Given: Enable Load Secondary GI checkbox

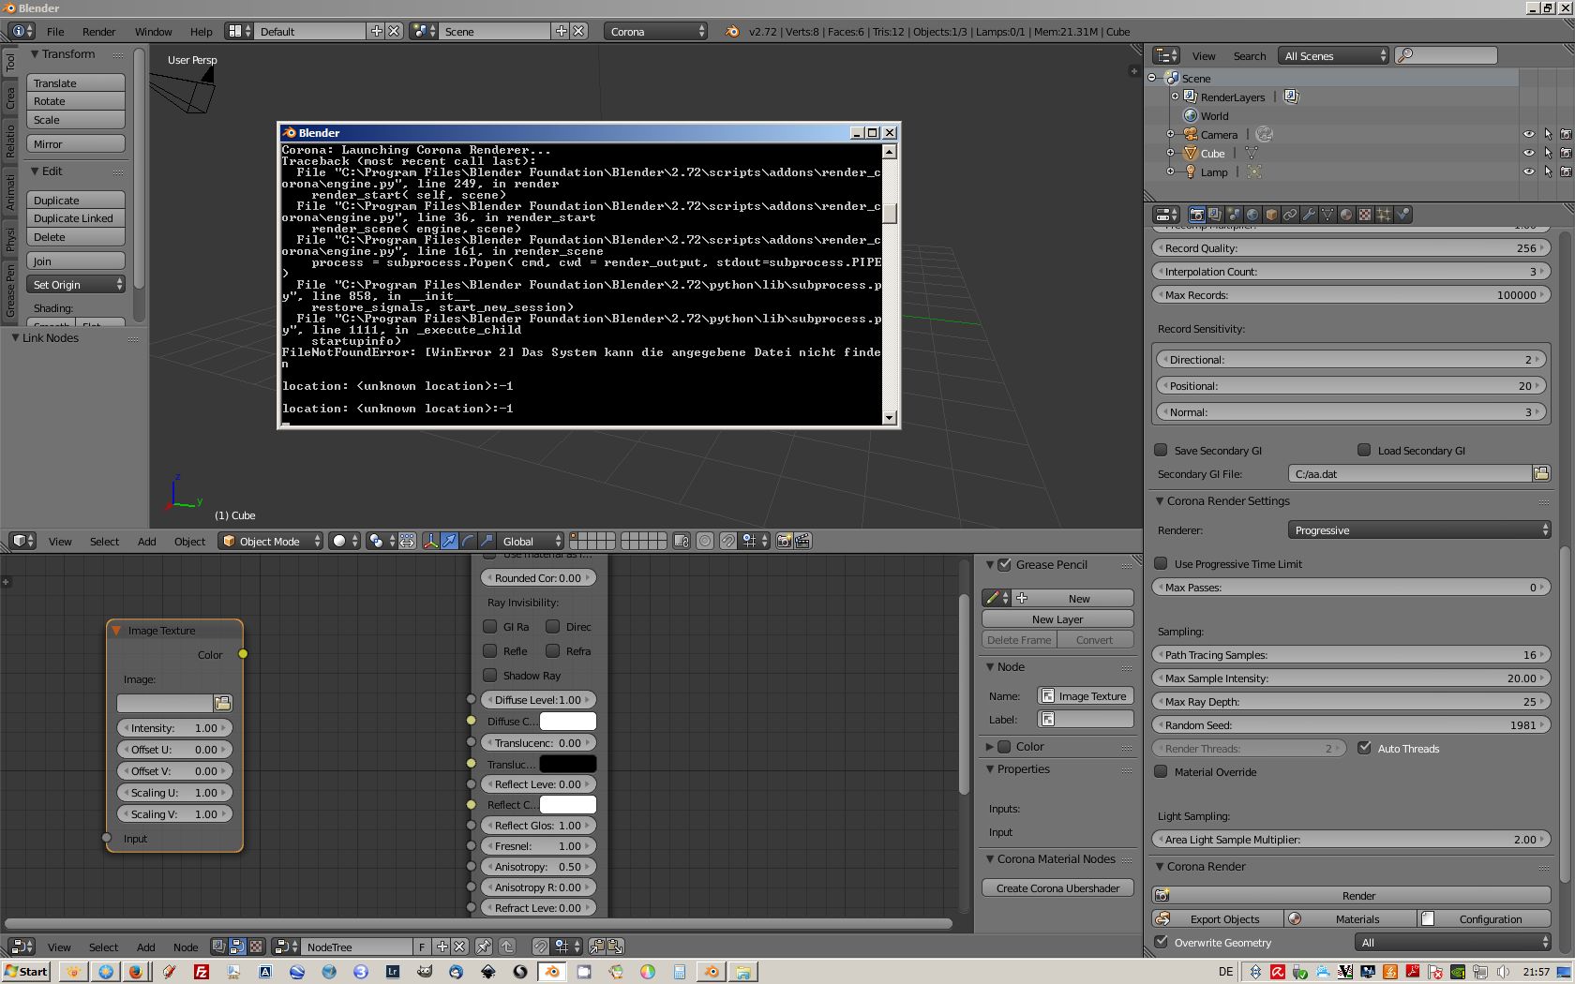Looking at the screenshot, I should tap(1364, 450).
